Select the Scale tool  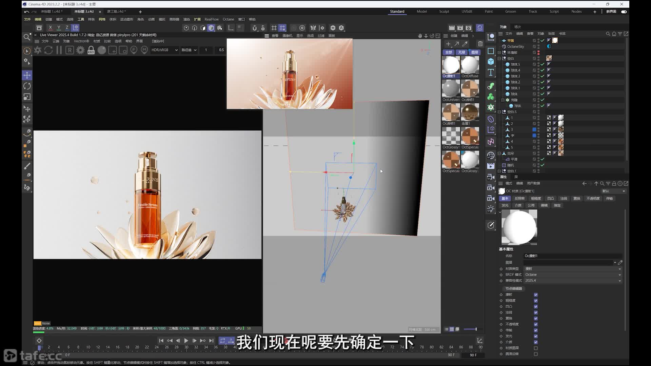pos(27,97)
